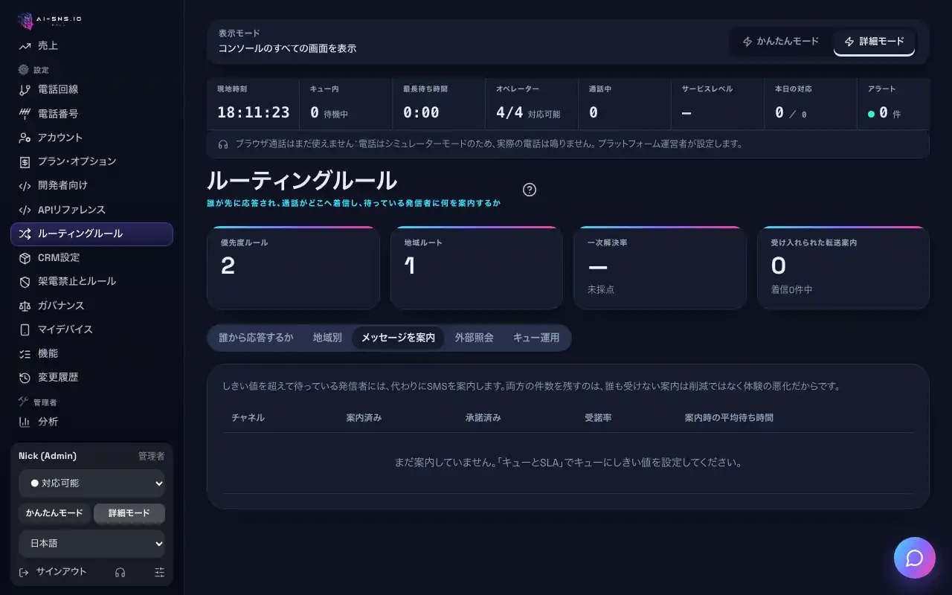Click the 電話回線 branch icon
The width and height of the screenshot is (952, 595).
pos(25,90)
